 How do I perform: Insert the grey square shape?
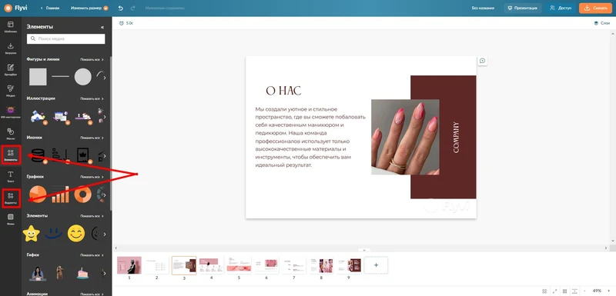(38, 77)
